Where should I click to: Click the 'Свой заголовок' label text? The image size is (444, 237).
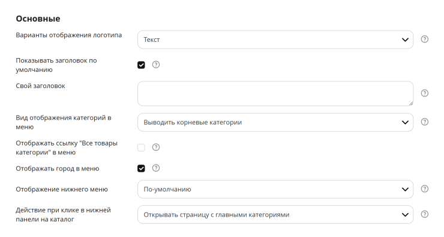pyautogui.click(x=40, y=86)
